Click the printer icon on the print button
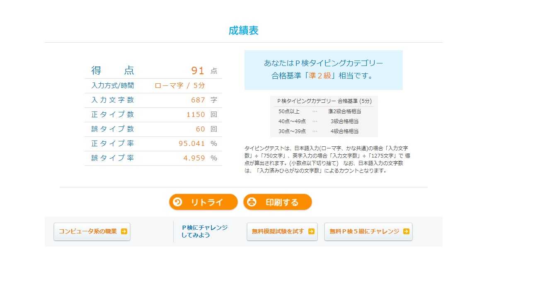 [x=252, y=202]
